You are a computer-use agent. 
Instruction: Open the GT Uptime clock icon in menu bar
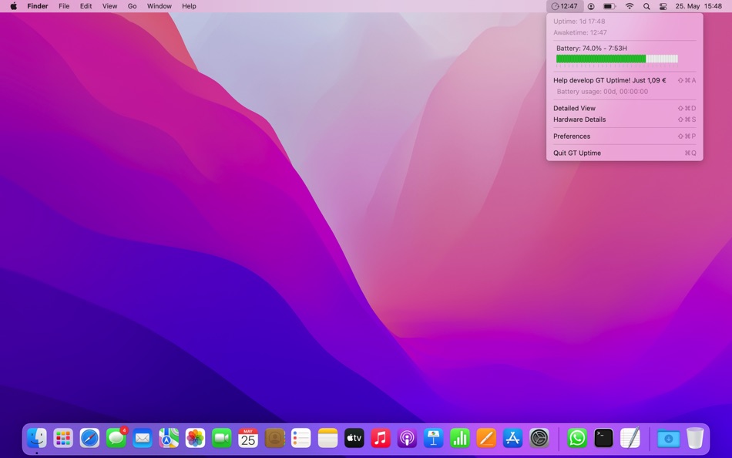(x=563, y=6)
